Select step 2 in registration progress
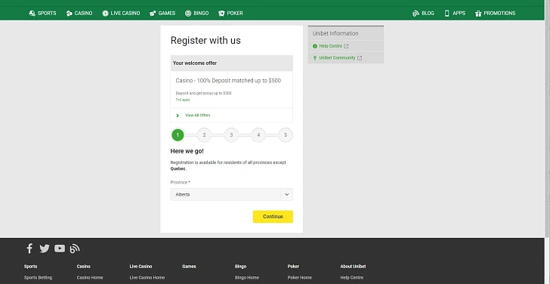Viewport: 550px width, 284px height. coord(204,135)
